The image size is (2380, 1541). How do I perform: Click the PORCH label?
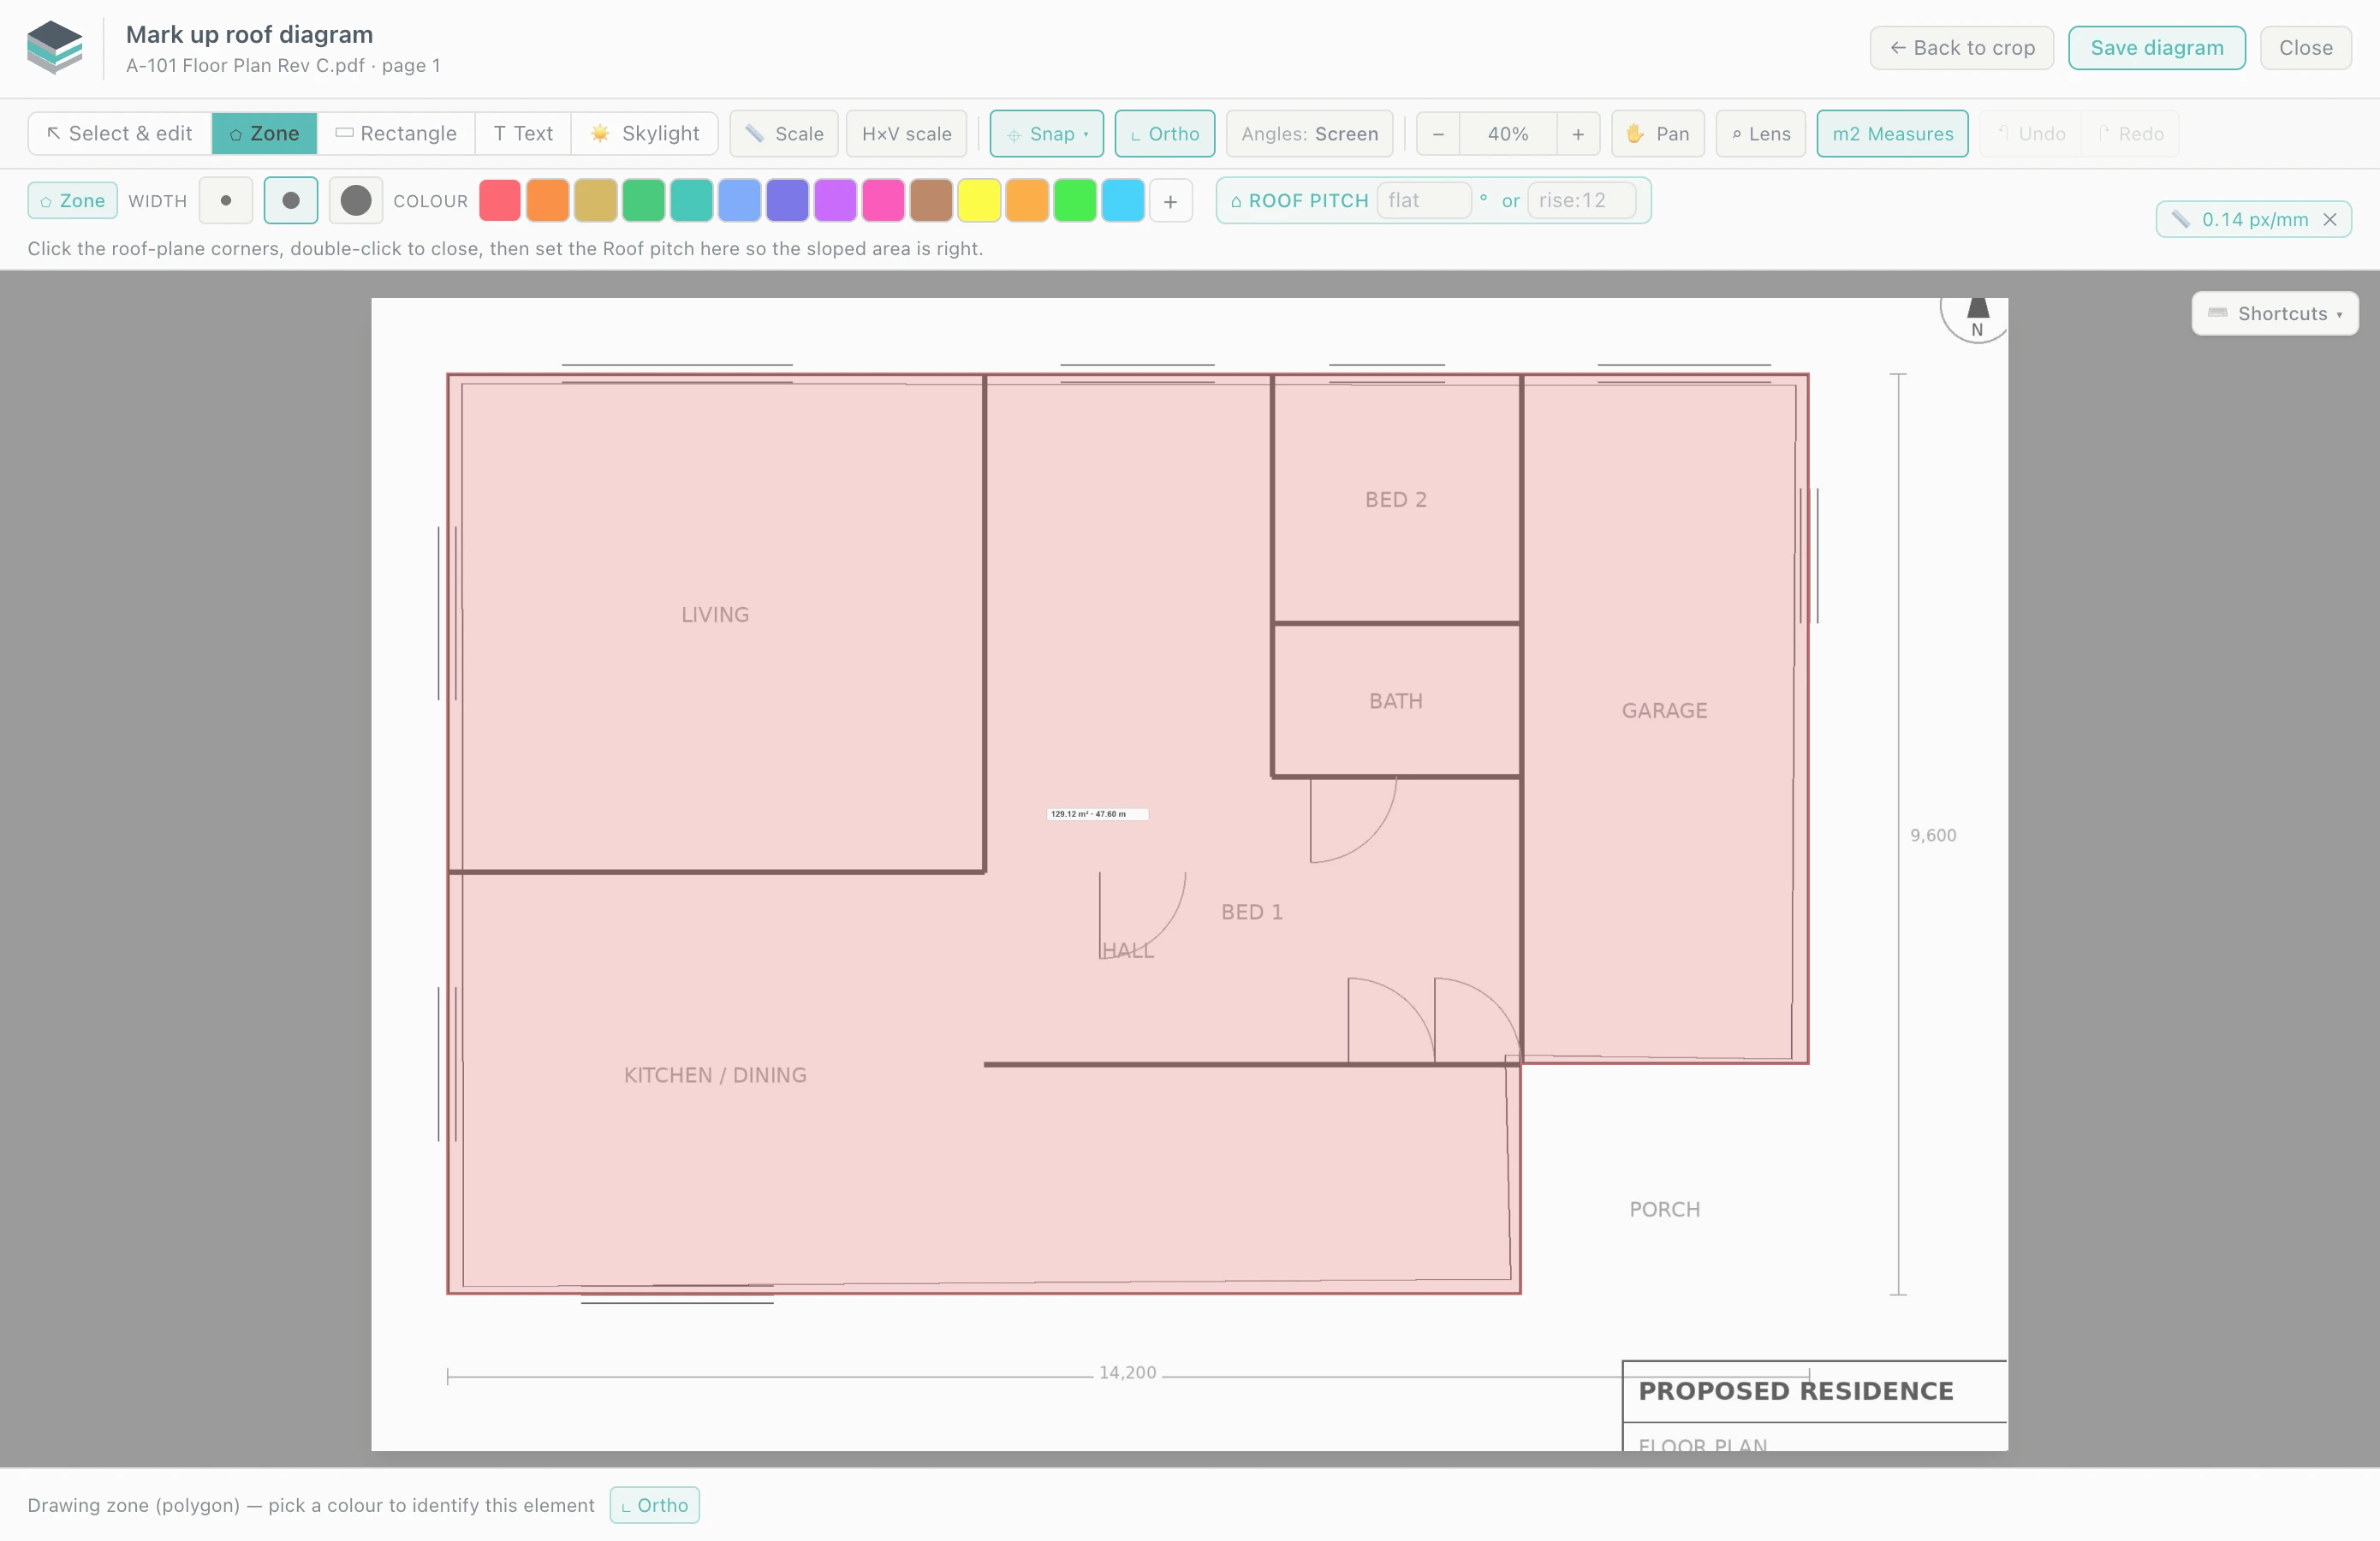[1665, 1210]
